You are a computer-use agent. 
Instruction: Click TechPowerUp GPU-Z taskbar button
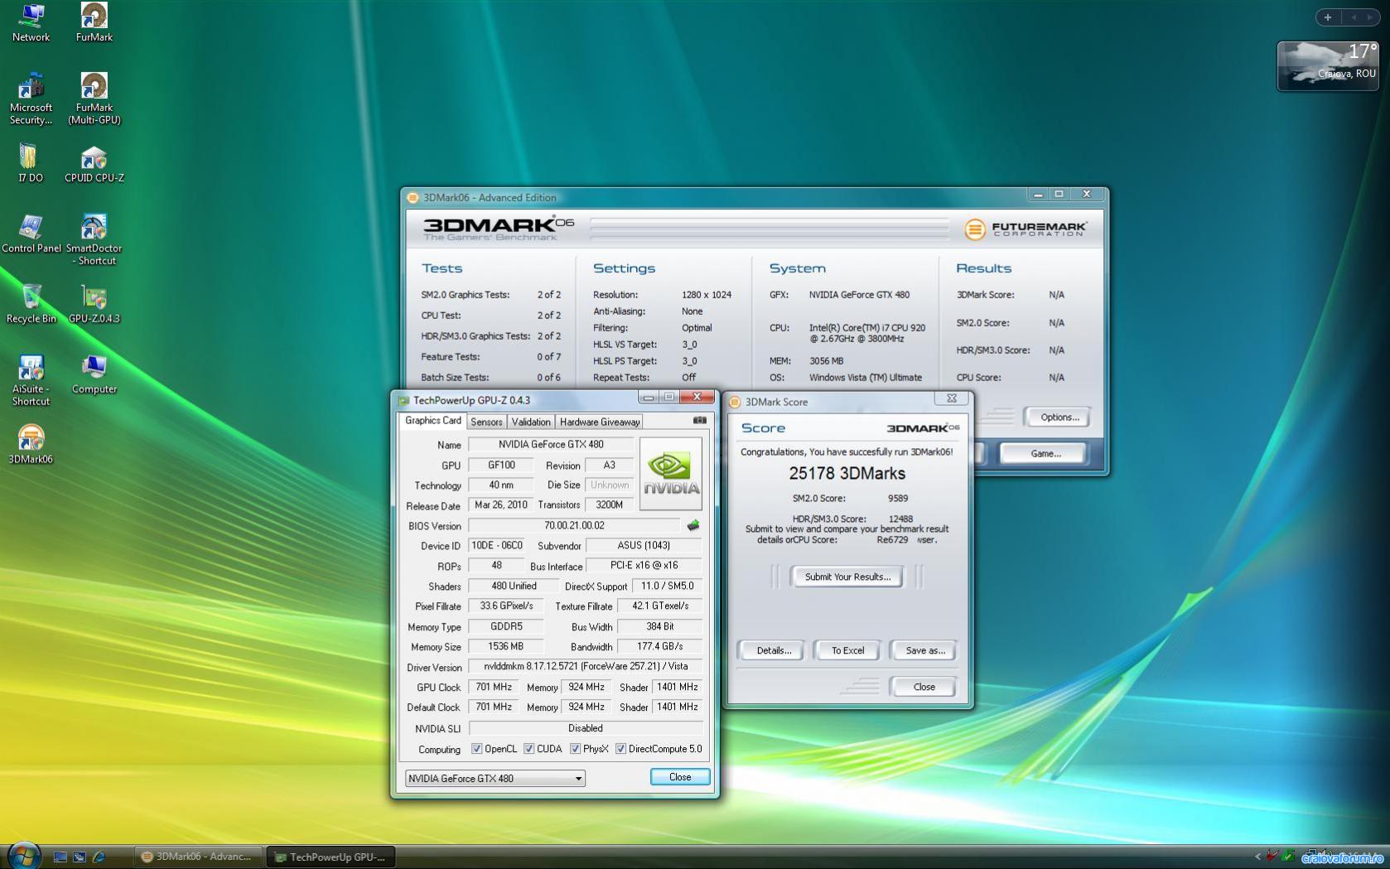(331, 857)
